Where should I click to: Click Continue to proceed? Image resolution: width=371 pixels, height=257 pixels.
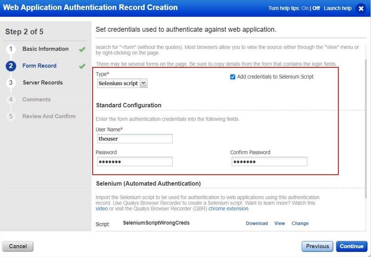pos(352,247)
